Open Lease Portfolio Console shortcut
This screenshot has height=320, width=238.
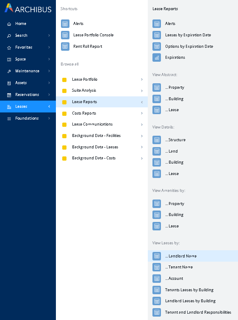tap(93, 35)
